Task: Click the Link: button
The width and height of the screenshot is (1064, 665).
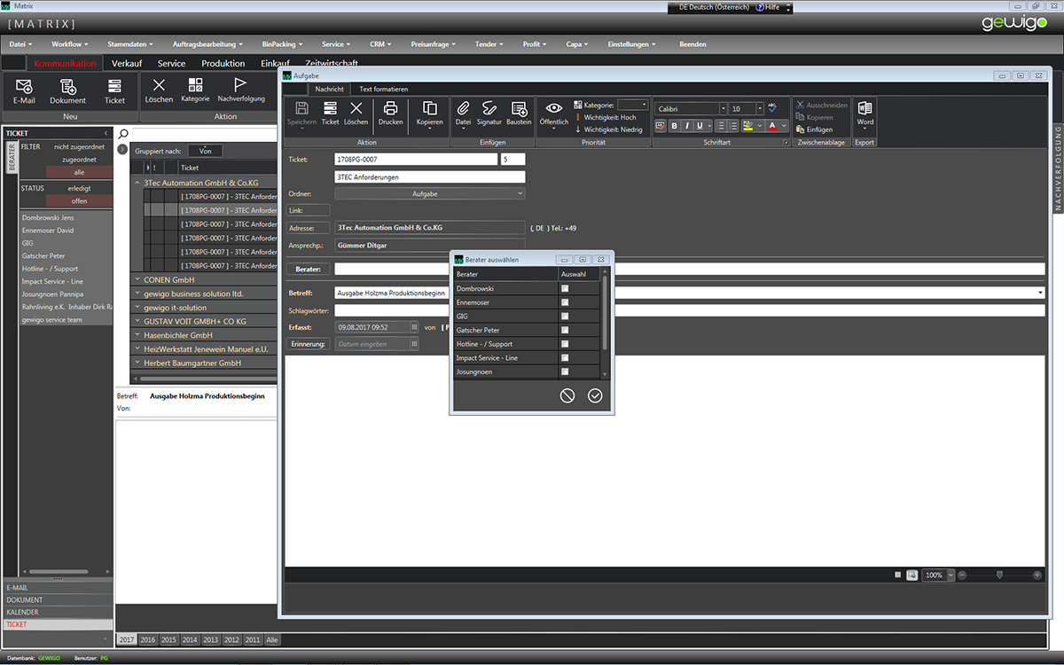Action: coord(309,210)
